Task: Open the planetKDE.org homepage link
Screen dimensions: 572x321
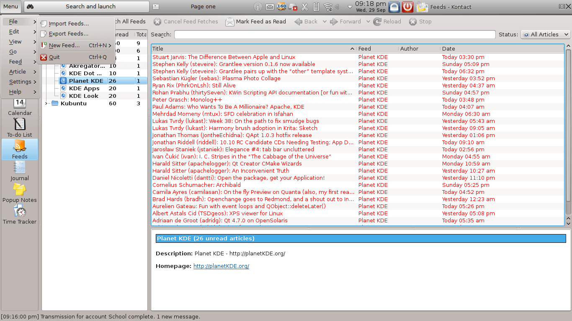Action: 221,266
